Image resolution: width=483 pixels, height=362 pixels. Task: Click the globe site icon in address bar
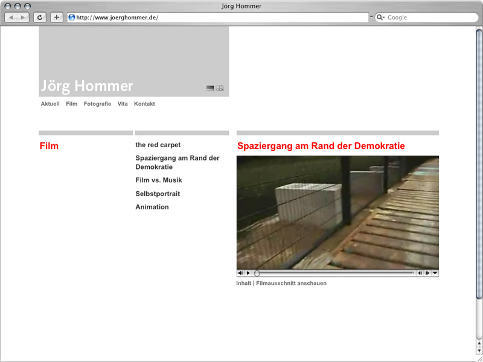pyautogui.click(x=72, y=17)
